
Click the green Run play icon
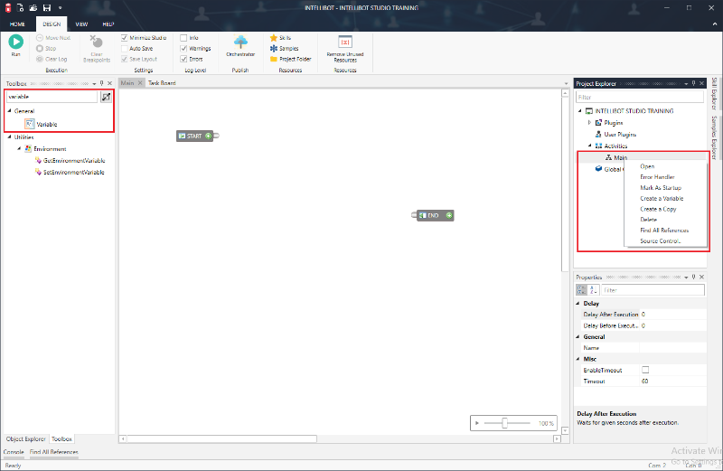point(16,42)
